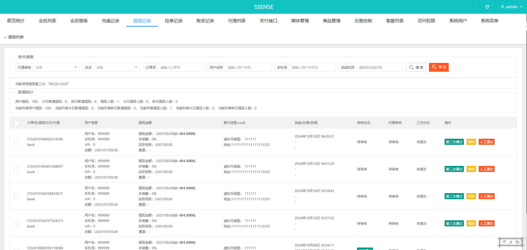Click the IME input method indicator

click(511, 242)
